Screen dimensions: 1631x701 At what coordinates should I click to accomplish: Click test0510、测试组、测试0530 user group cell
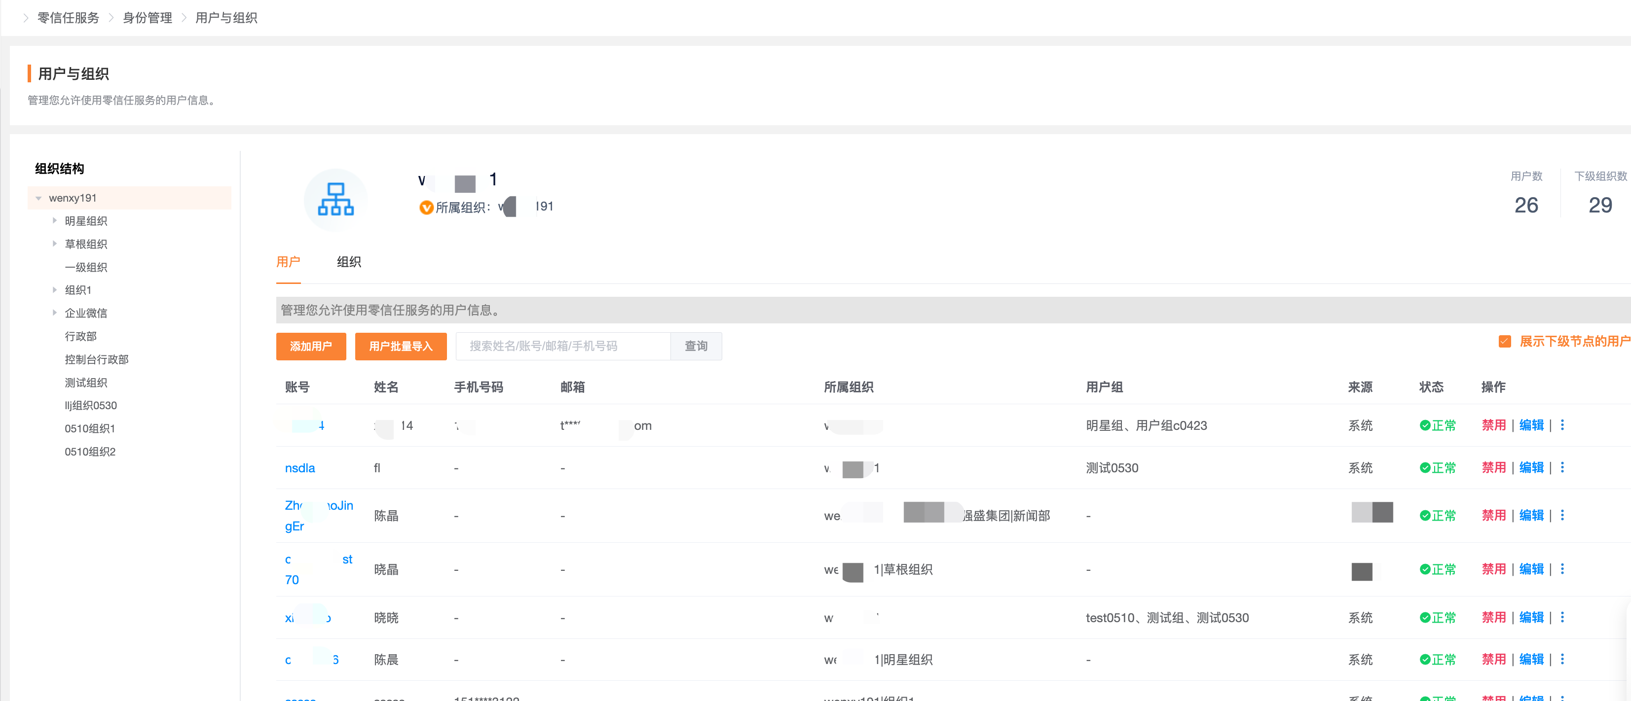1167,618
